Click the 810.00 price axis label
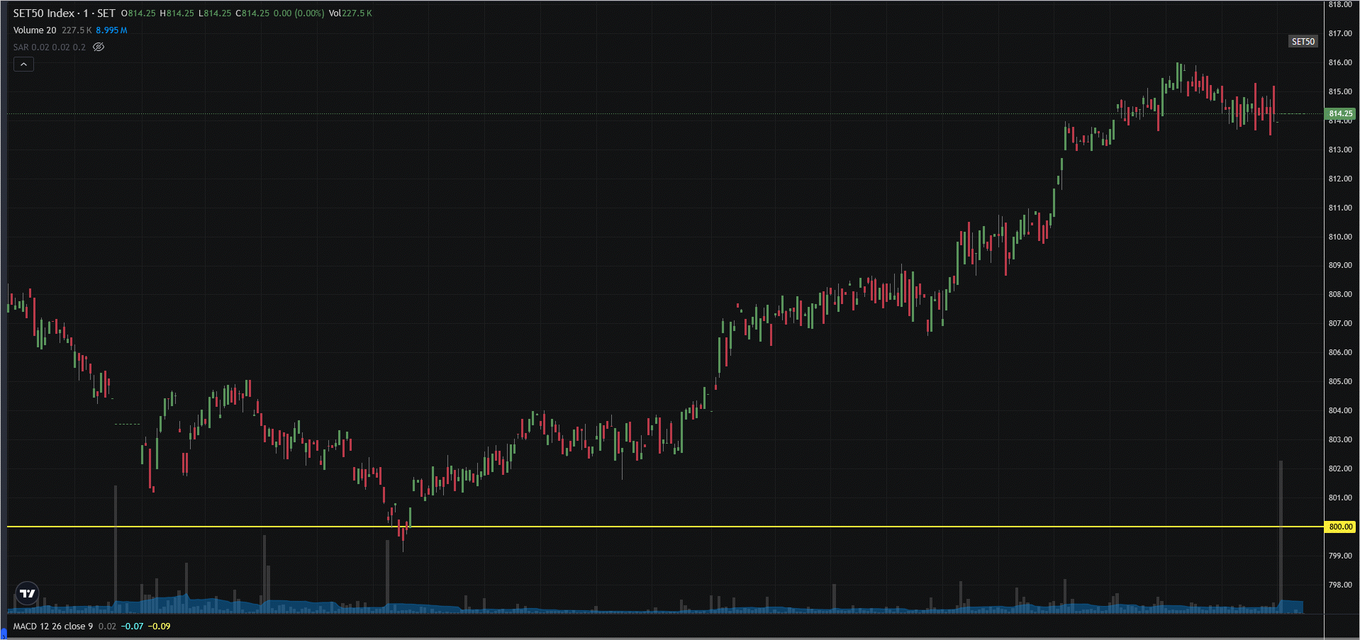Viewport: 1360px width, 640px height. (1340, 237)
